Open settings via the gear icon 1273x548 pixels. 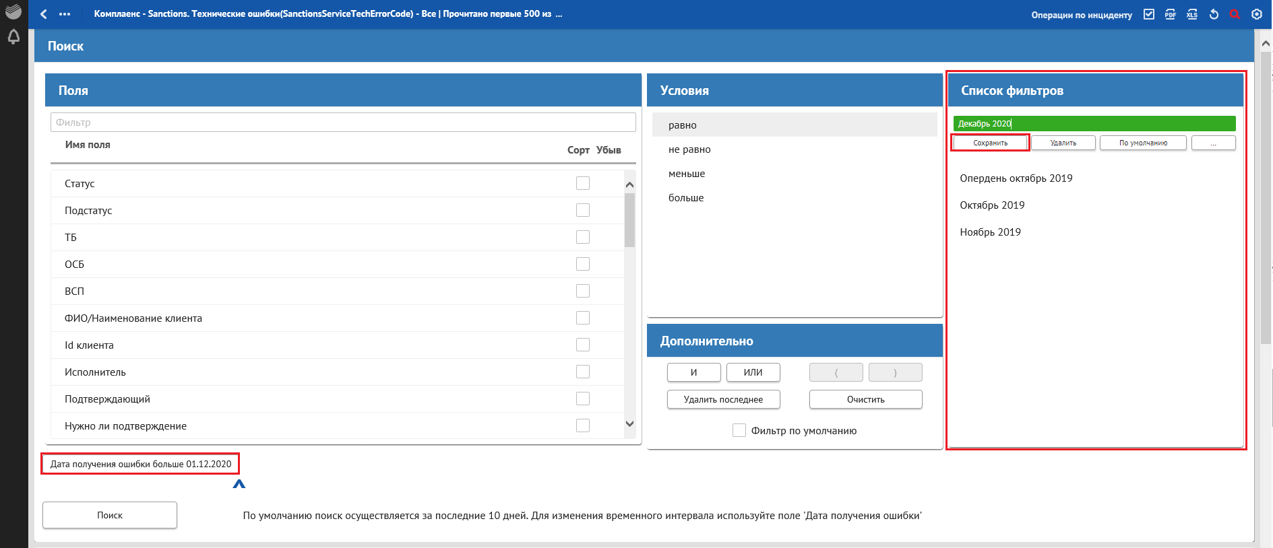[x=1257, y=14]
